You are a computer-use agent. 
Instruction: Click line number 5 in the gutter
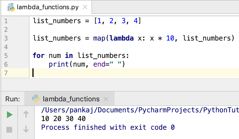(x=6, y=56)
